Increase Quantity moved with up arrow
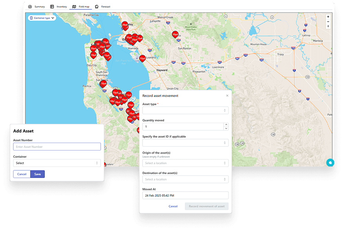344x231 pixels. [x=226, y=125]
